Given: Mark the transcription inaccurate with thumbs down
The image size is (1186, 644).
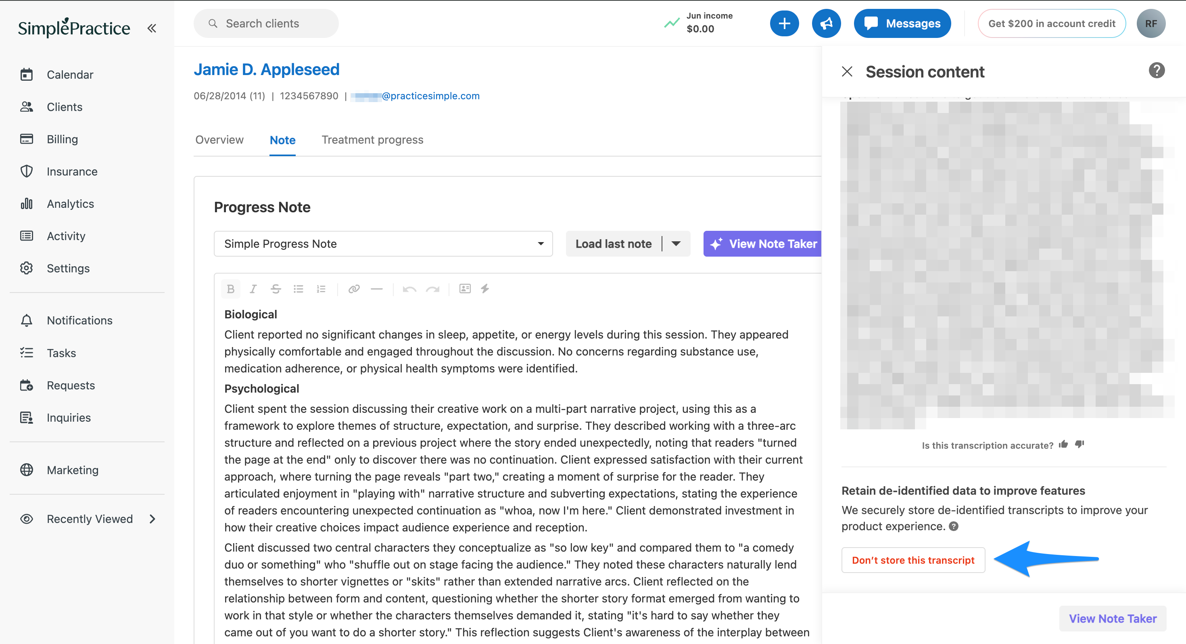Looking at the screenshot, I should pyautogui.click(x=1080, y=444).
